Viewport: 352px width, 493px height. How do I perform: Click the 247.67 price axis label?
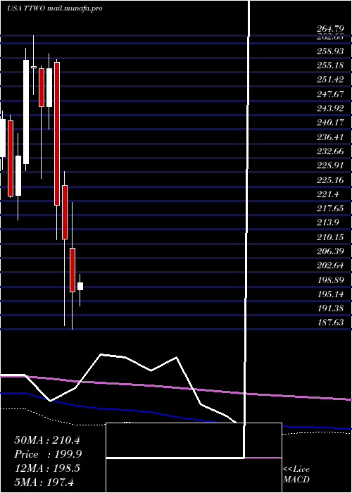click(330, 94)
